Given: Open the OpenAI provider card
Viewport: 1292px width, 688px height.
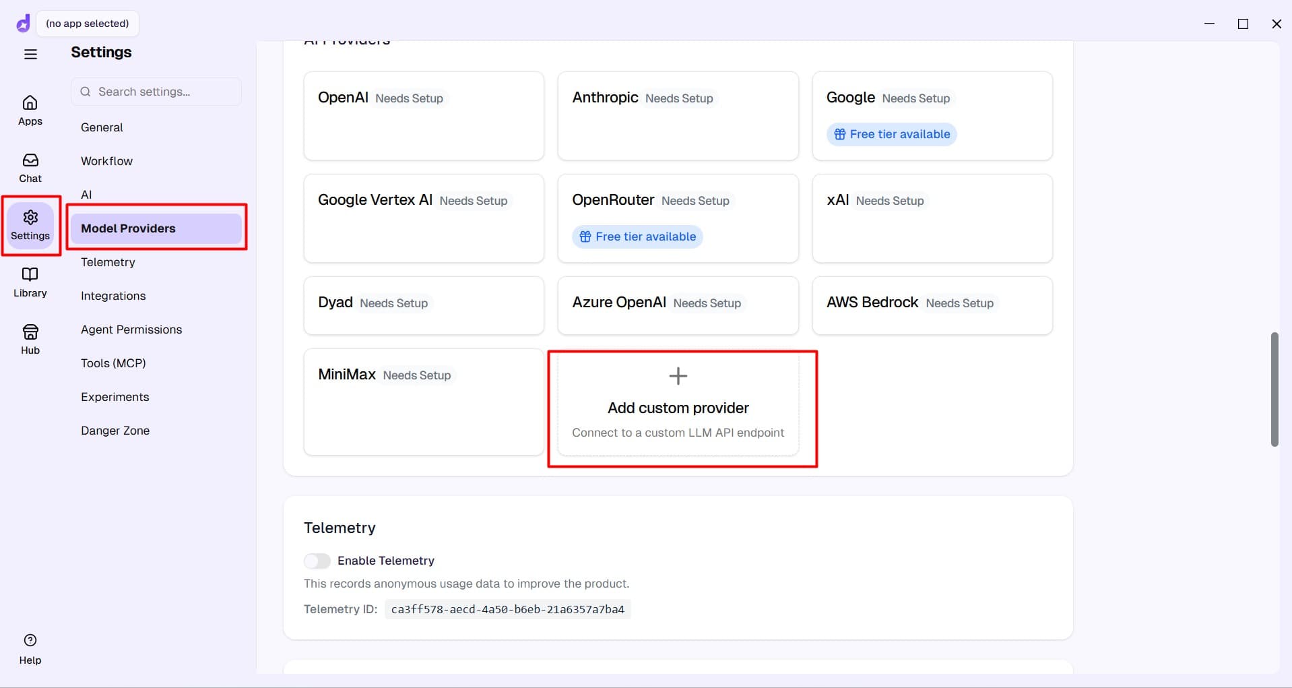Looking at the screenshot, I should (x=424, y=116).
